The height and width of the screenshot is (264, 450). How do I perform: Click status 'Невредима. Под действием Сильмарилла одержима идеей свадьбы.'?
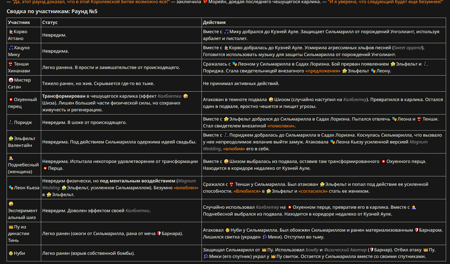pos(119,142)
